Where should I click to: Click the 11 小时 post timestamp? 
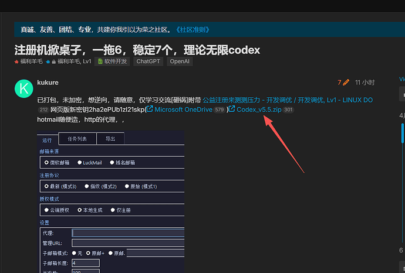pyautogui.click(x=365, y=83)
